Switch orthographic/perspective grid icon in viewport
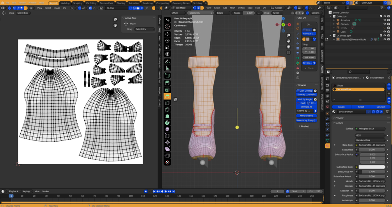The image size is (392, 207). point(289,53)
